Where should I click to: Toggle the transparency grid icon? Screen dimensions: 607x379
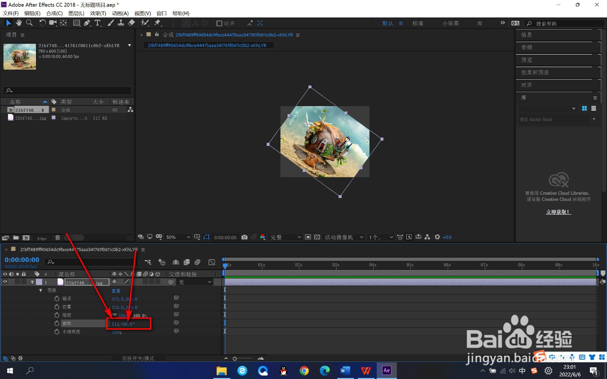317,237
